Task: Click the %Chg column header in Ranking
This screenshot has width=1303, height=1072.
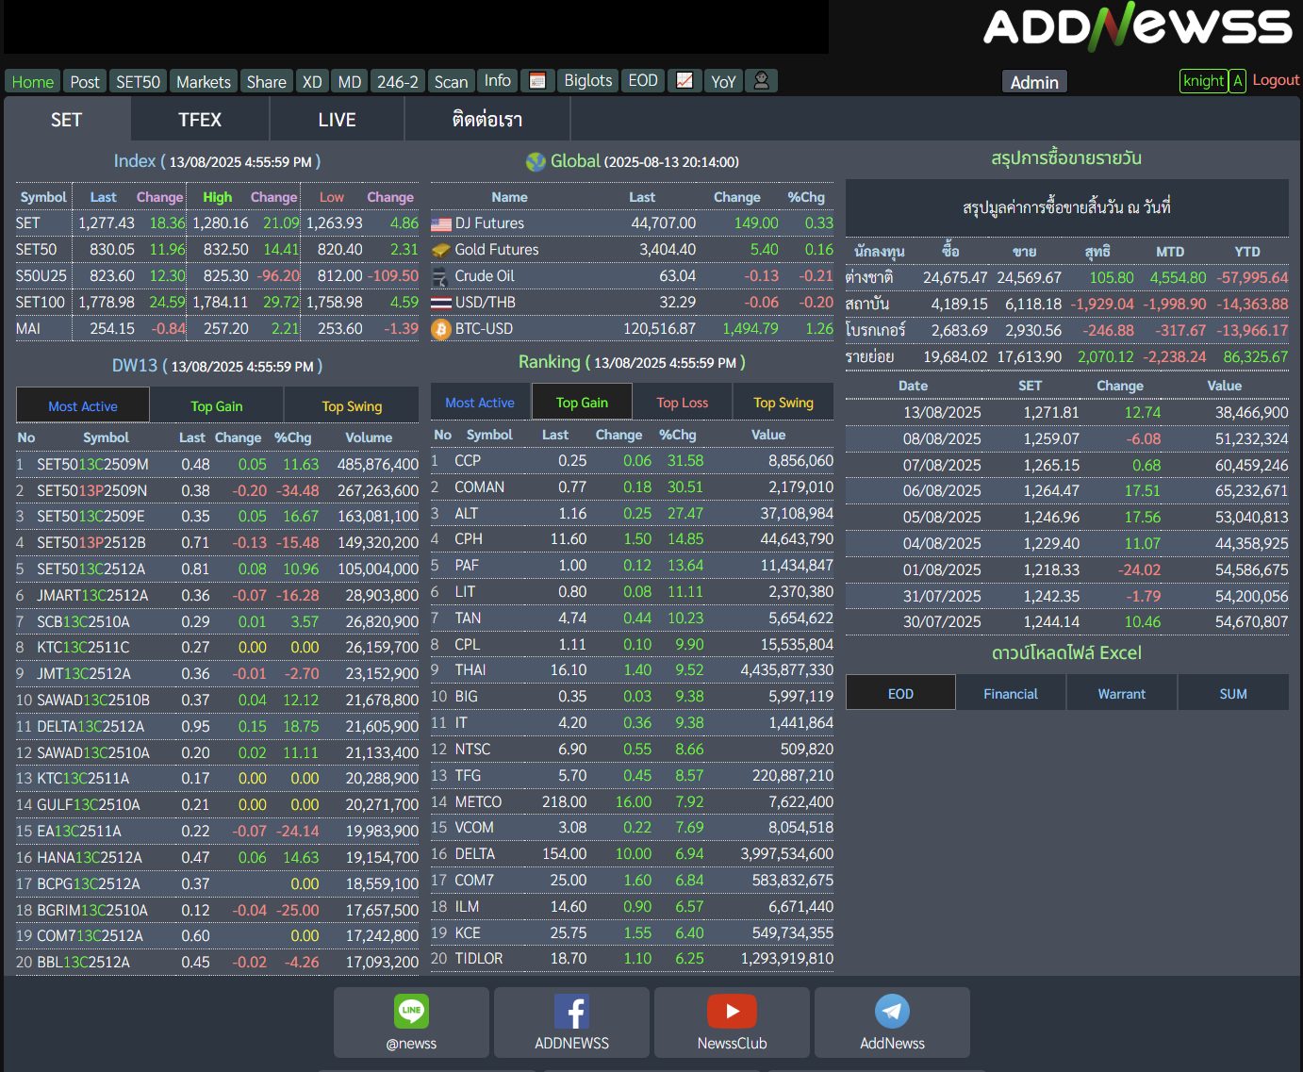Action: pyautogui.click(x=677, y=435)
